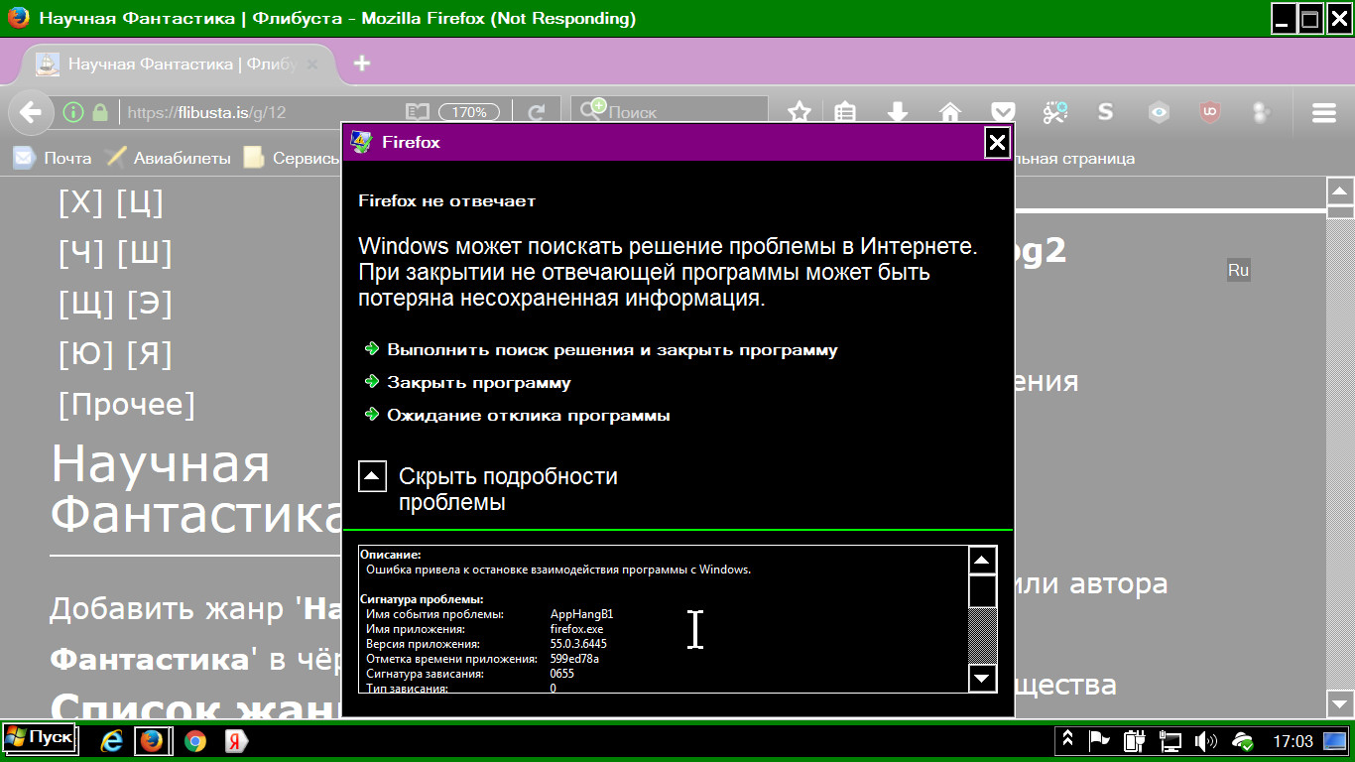Screen dimensions: 1355x762
Task: Show bookmarks list icon in toolbar
Action: click(844, 112)
